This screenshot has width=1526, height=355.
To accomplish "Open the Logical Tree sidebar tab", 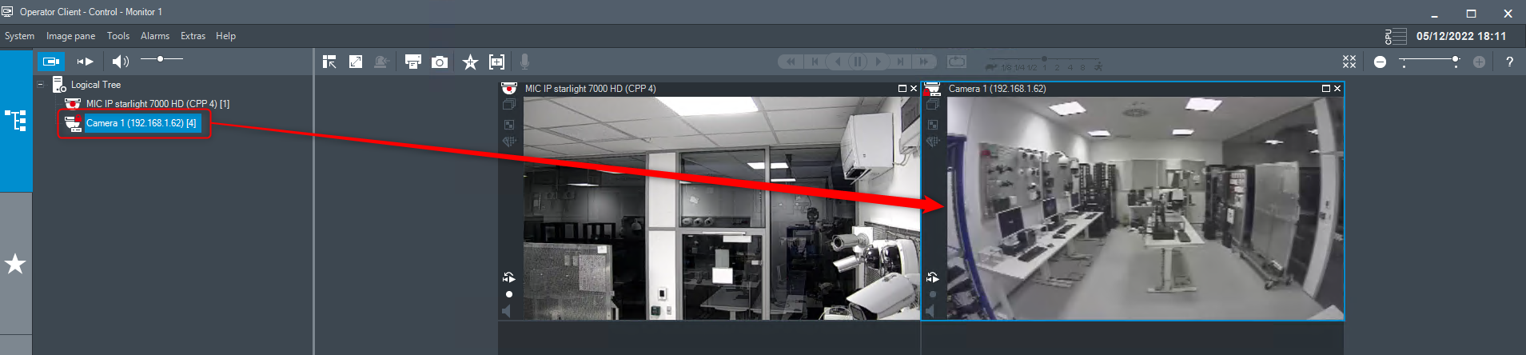I will 16,121.
